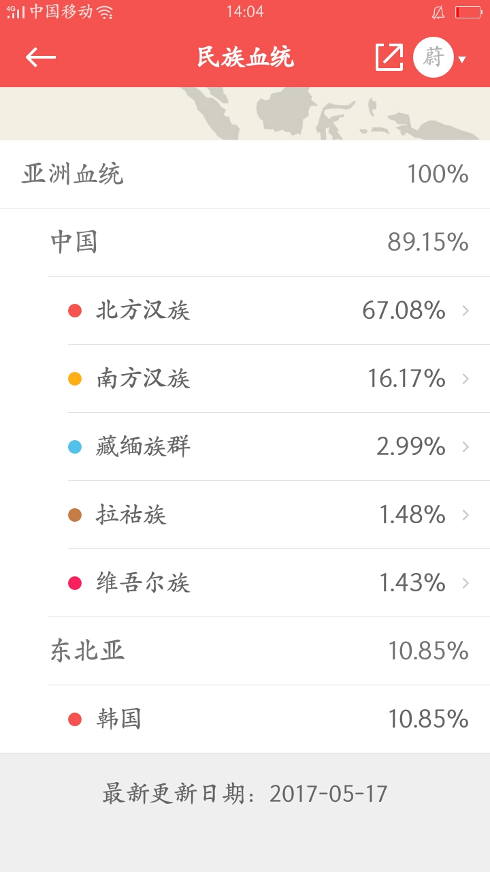Select the 亚洲血统 100% row
490x872 pixels.
[245, 174]
